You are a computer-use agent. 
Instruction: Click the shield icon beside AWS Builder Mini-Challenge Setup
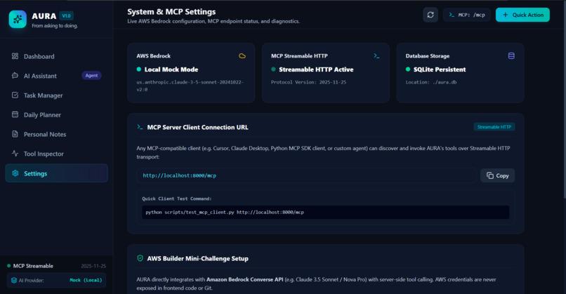(x=140, y=258)
